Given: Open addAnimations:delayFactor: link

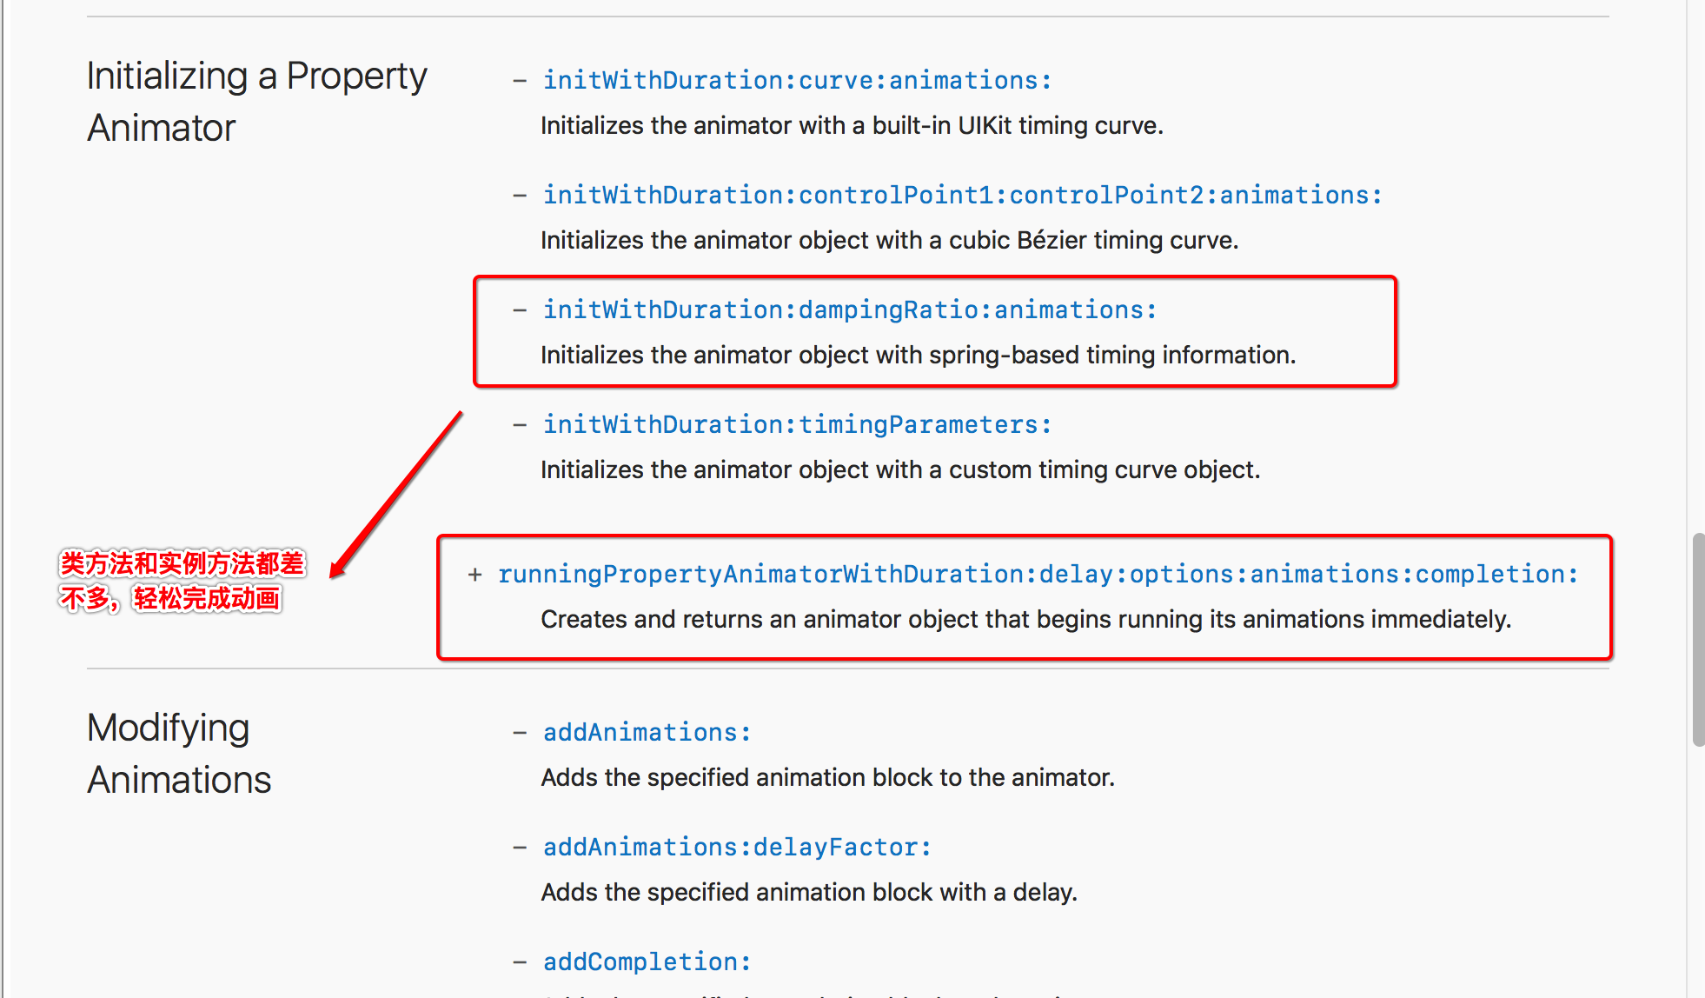Looking at the screenshot, I should pyautogui.click(x=737, y=847).
